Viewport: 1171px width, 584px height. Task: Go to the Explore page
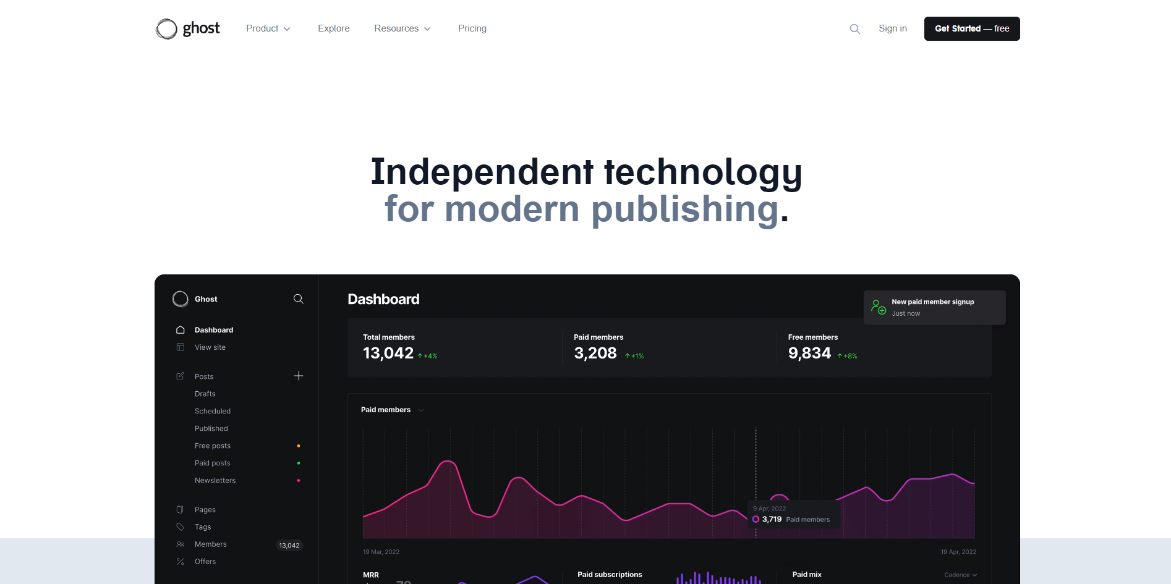[333, 28]
